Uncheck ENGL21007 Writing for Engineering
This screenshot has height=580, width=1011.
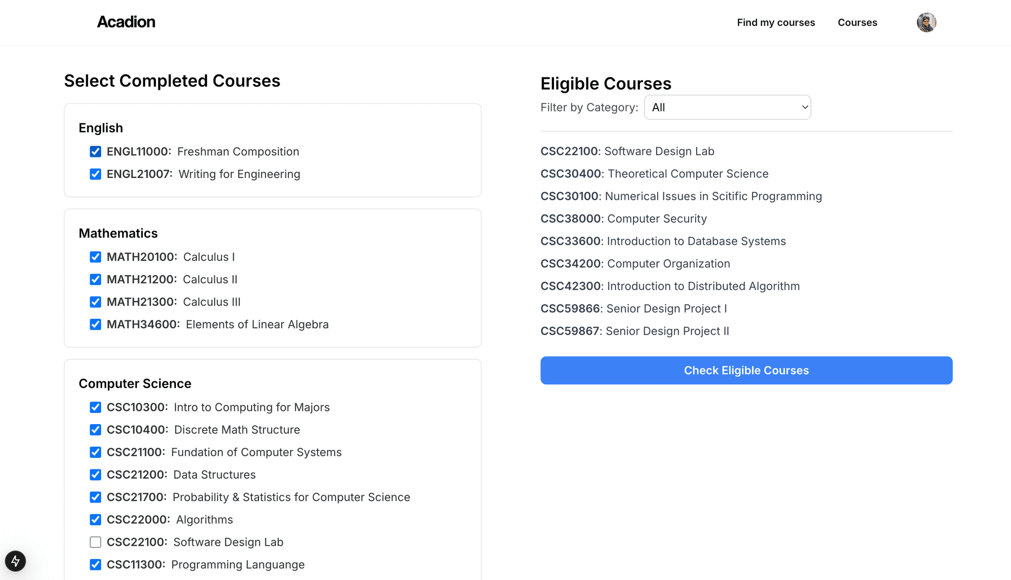[95, 174]
